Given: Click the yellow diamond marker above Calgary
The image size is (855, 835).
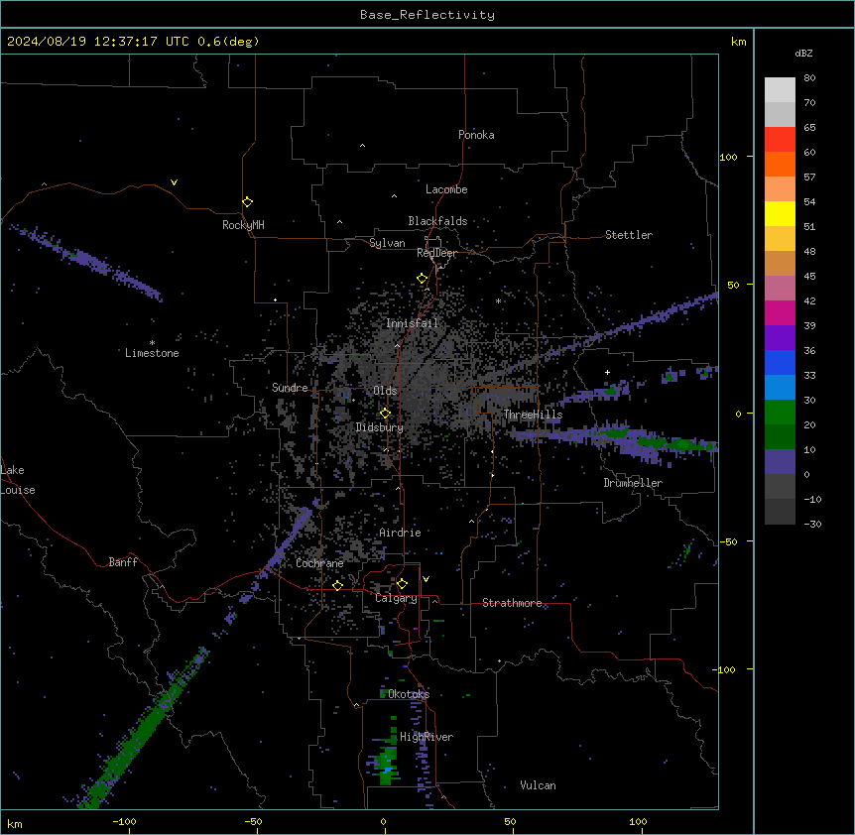Looking at the screenshot, I should 402,584.
